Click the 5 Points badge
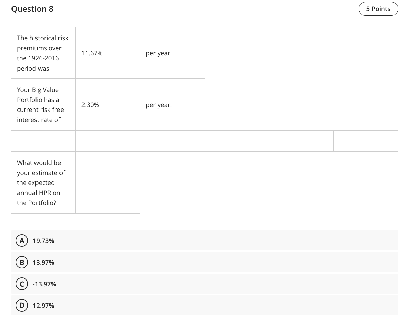Viewport: 406px width, 317px height. [378, 9]
